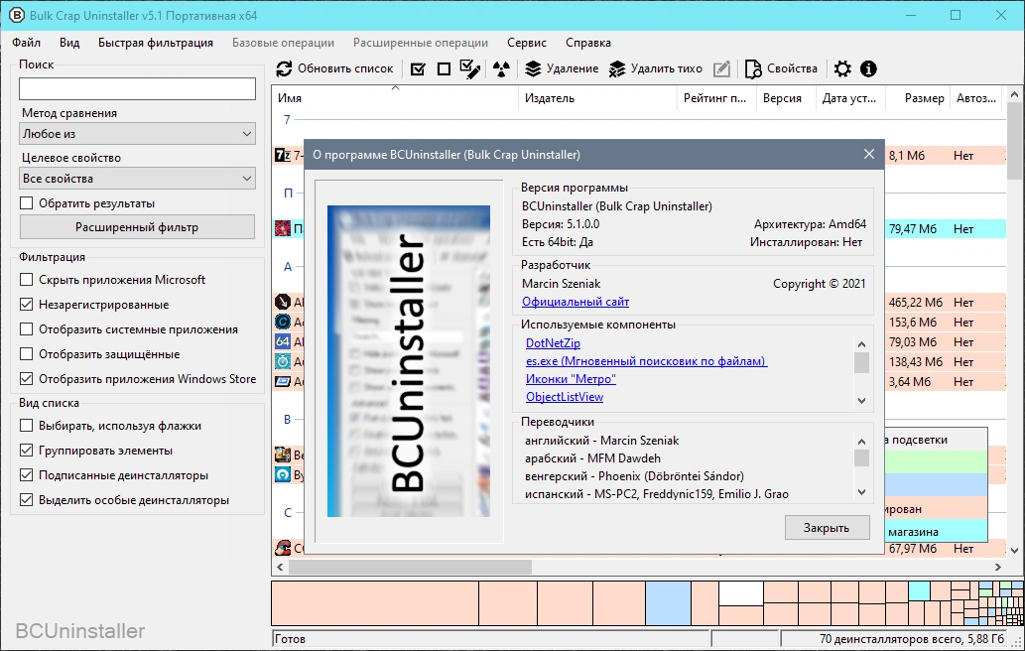This screenshot has width=1025, height=651.
Task: Click the Удаление uninstall toolbar button
Action: (x=563, y=68)
